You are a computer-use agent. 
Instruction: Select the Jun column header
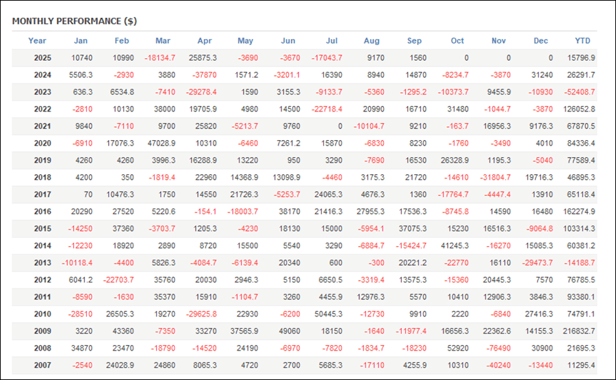288,41
